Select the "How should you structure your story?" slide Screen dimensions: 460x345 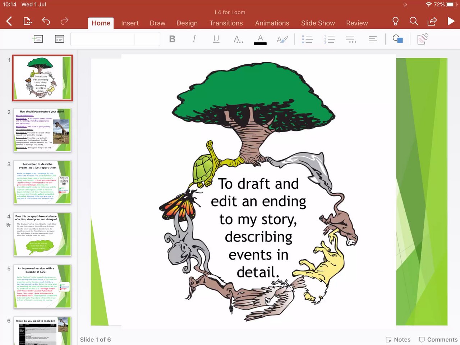click(x=42, y=130)
